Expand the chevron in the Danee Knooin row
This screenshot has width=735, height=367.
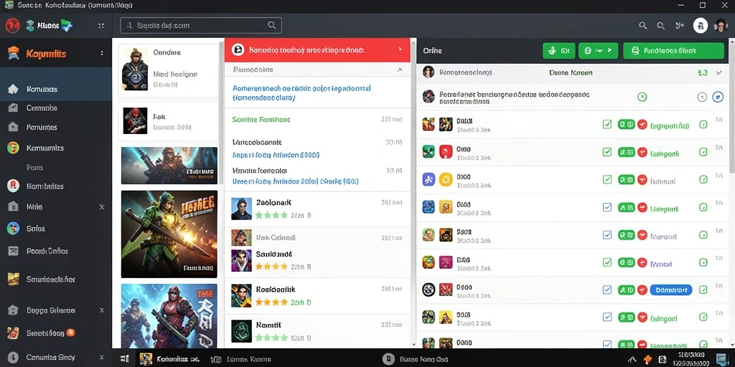[x=719, y=72]
